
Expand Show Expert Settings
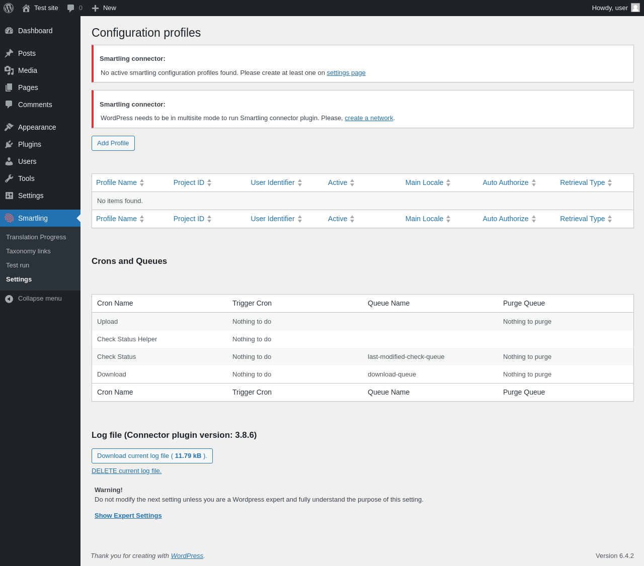click(128, 516)
